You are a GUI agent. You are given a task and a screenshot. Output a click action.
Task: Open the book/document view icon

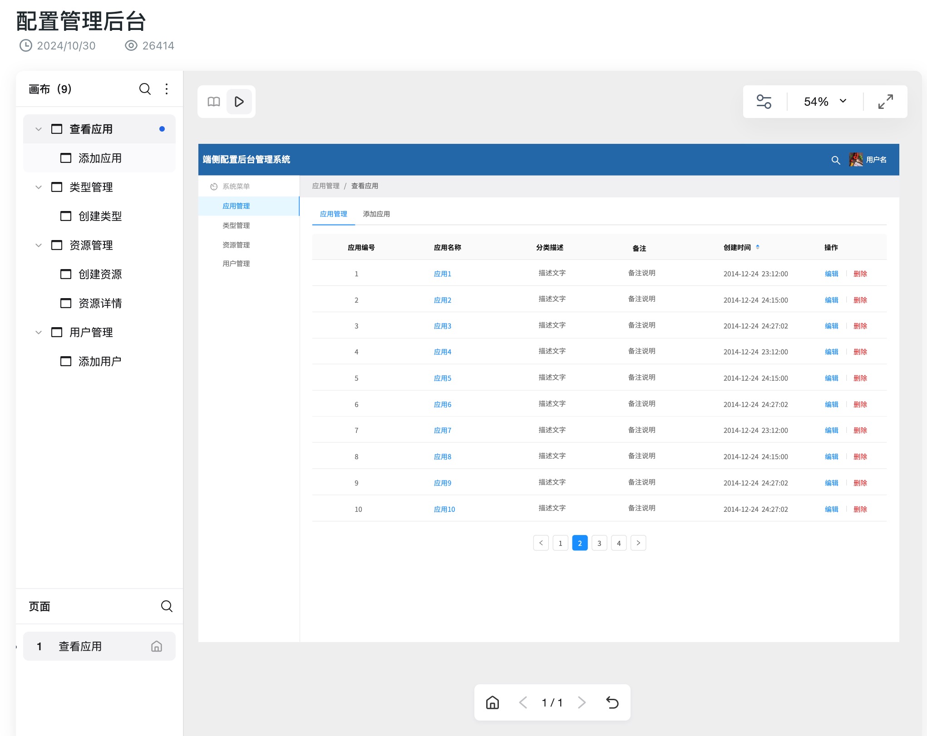click(x=214, y=102)
